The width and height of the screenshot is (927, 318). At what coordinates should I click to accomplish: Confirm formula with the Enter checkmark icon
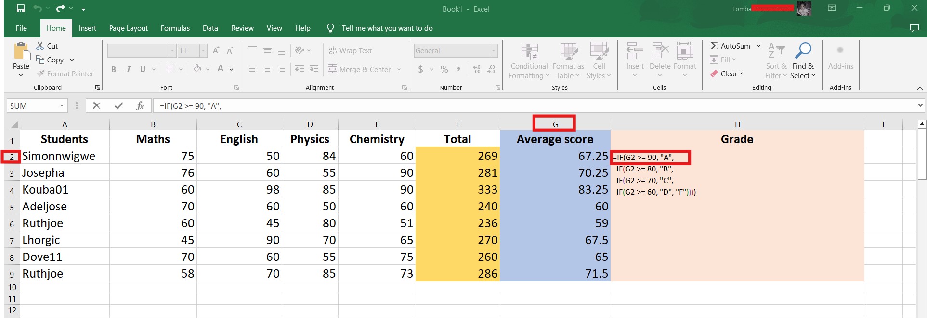tap(118, 106)
